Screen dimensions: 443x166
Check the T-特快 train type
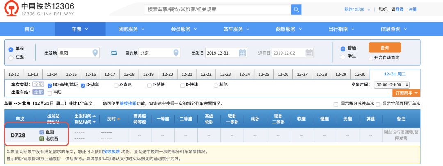tap(149, 86)
